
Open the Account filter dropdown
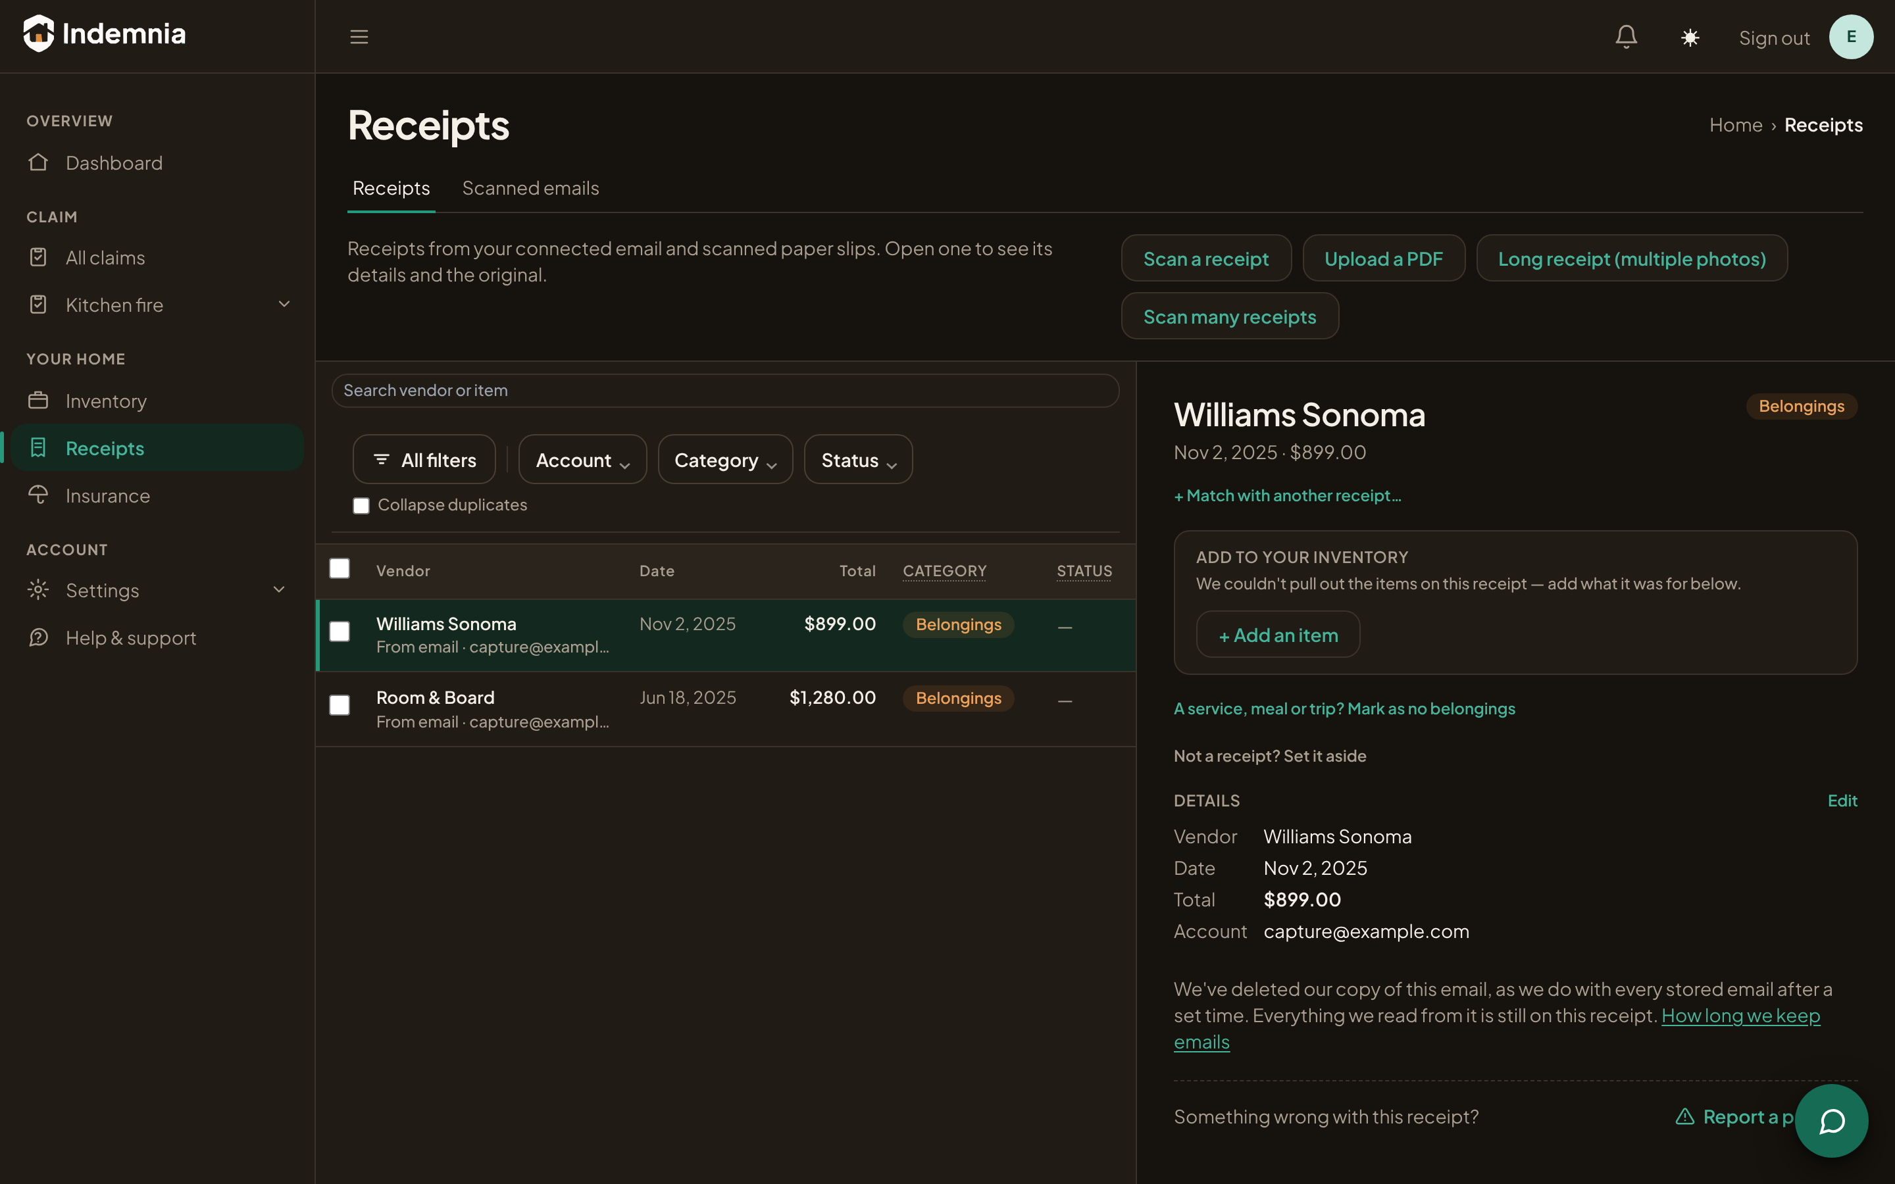click(x=582, y=460)
